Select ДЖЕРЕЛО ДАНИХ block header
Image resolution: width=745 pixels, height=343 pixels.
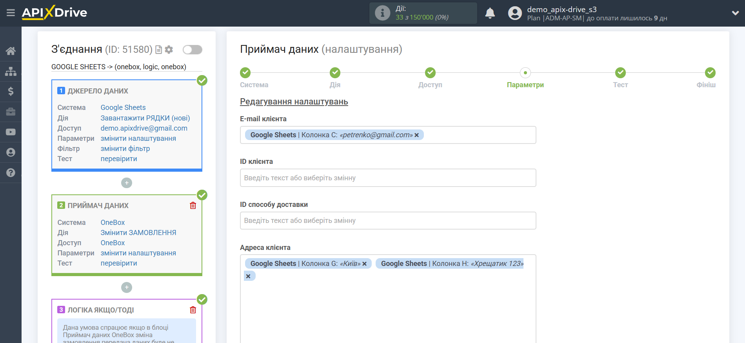click(98, 91)
